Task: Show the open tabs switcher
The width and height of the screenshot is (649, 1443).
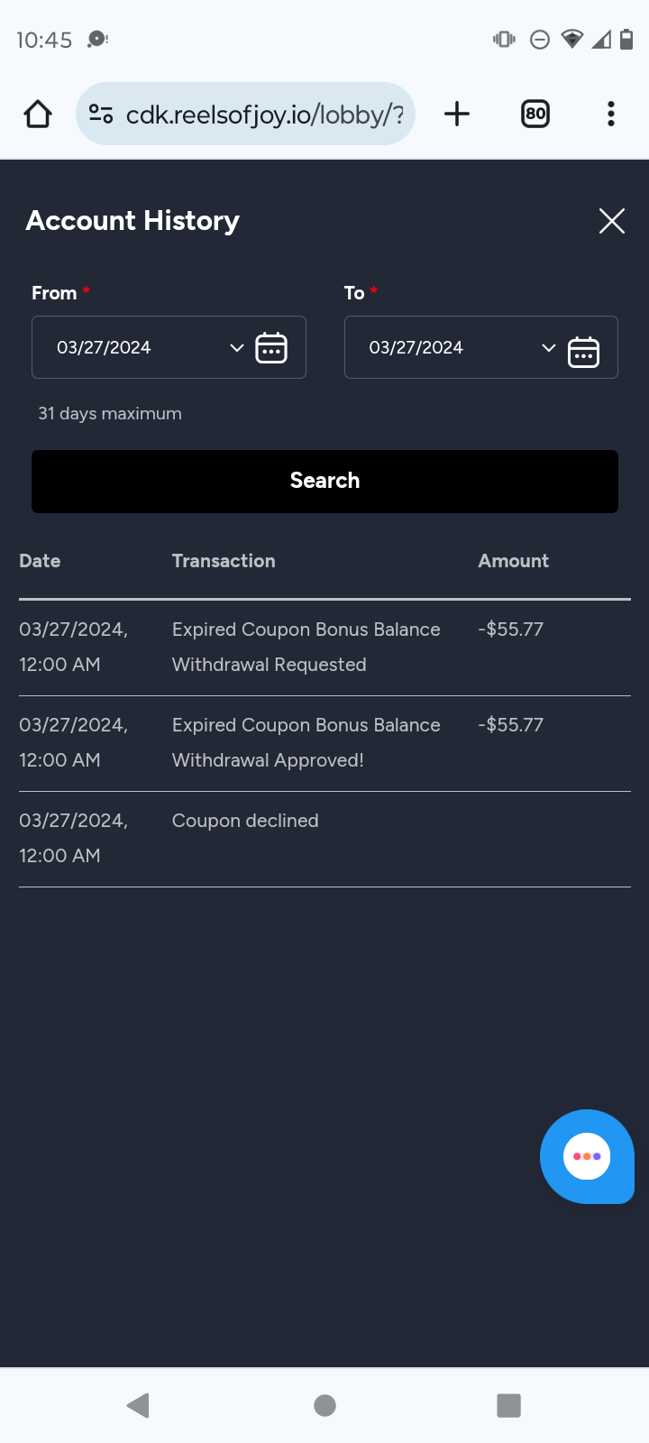Action: [535, 114]
